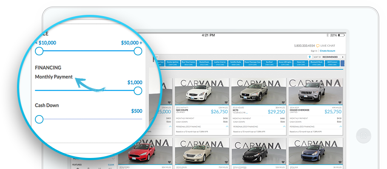Favorite the Infiniti Q60 Coupe with the heart

(226, 102)
